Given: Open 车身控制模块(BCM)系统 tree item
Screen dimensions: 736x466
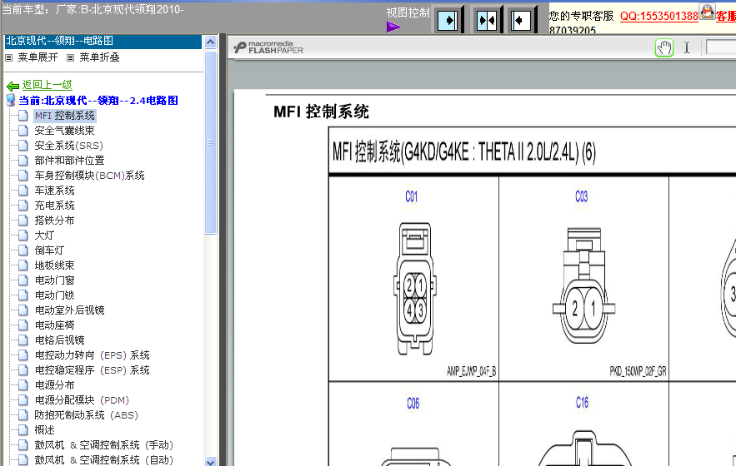Looking at the screenshot, I should pyautogui.click(x=90, y=176).
